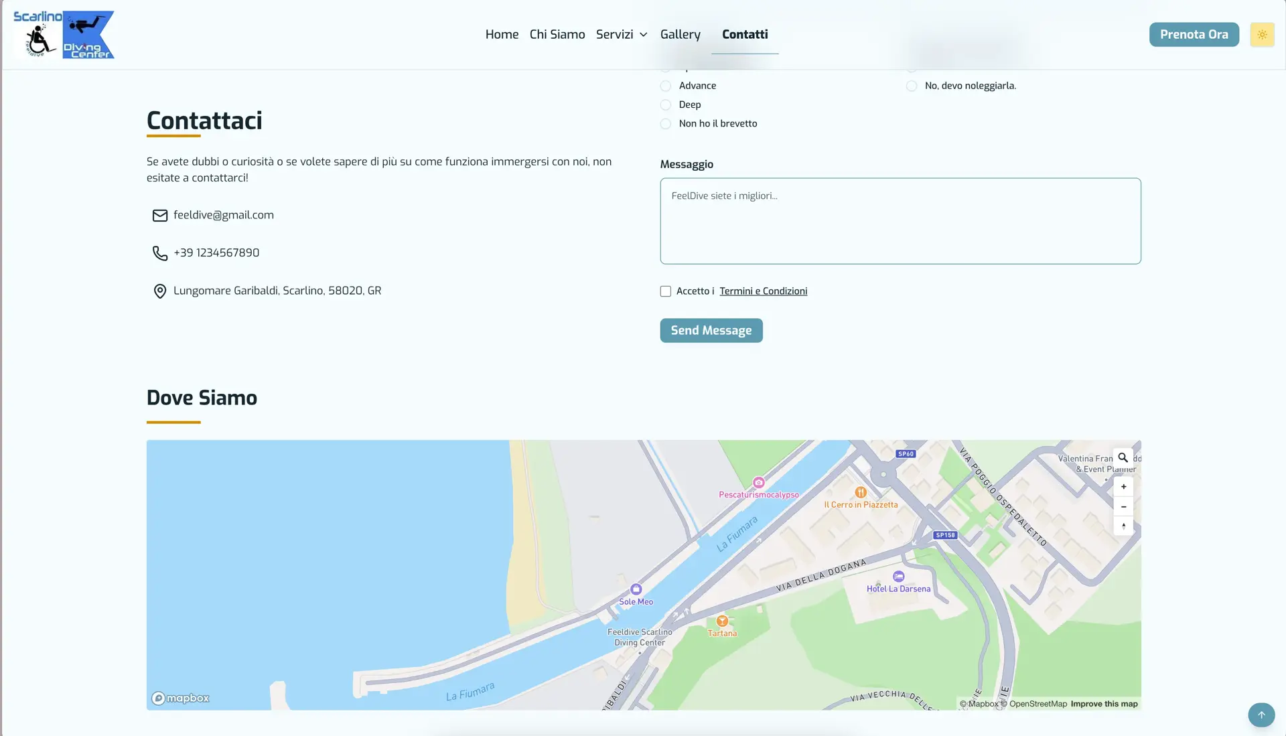Select the Advance radio option
The width and height of the screenshot is (1286, 736).
(x=666, y=86)
